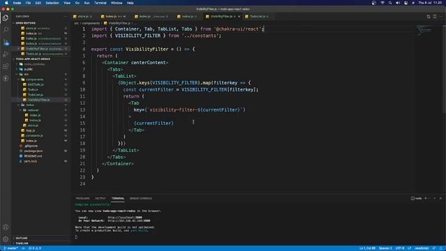
Task: Open the Accounts icon in activity bar
Action: tap(6, 227)
